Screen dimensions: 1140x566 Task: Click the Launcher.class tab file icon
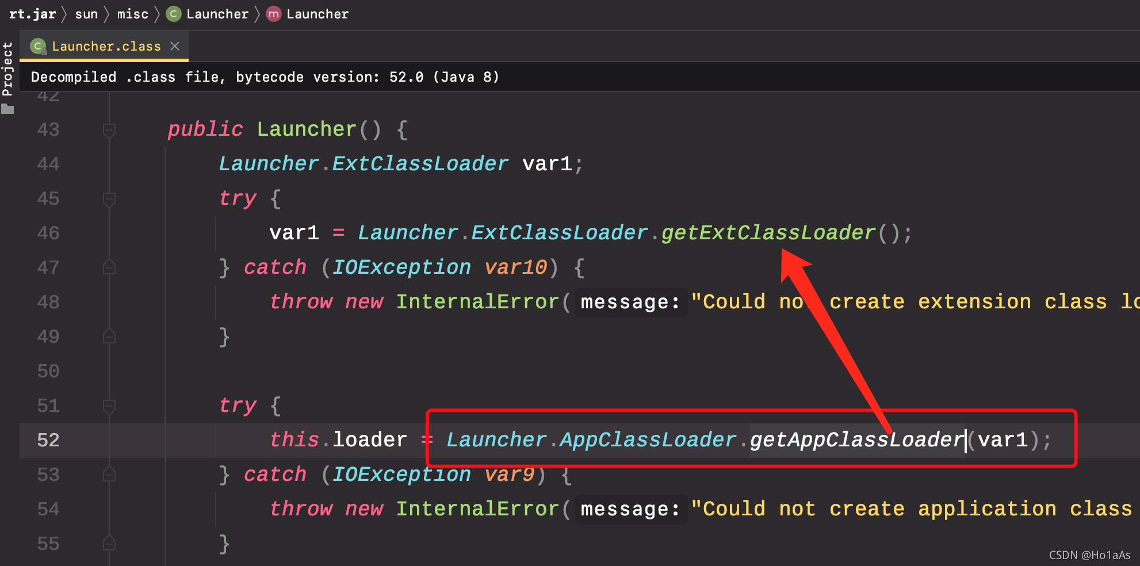click(x=38, y=46)
